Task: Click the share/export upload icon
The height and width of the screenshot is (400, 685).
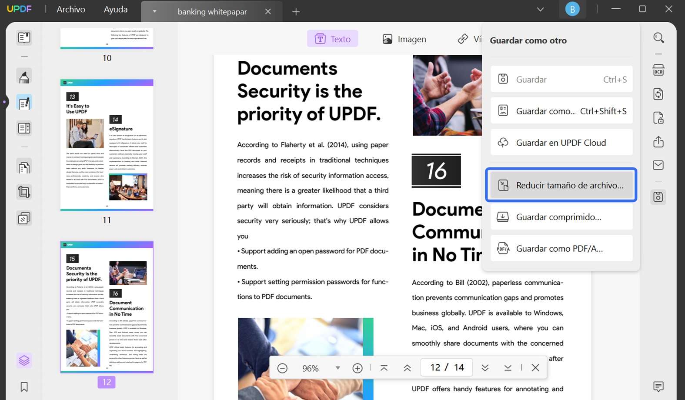Action: coord(658,142)
